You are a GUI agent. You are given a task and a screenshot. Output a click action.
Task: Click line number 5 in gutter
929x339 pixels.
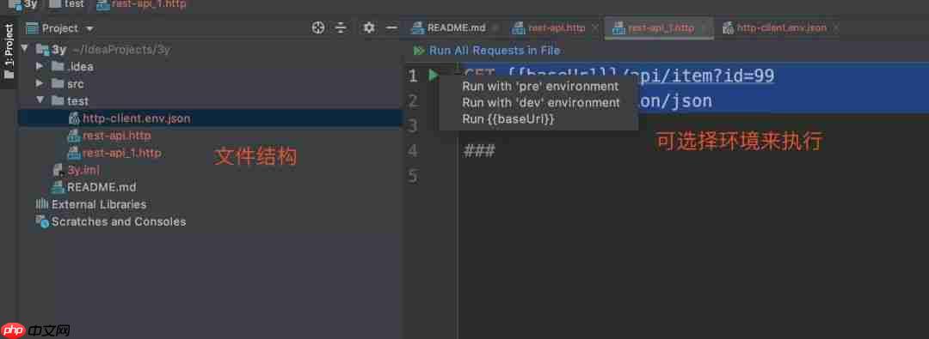pos(412,176)
